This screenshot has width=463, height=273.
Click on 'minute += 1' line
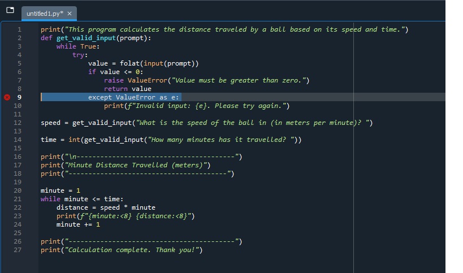78,224
